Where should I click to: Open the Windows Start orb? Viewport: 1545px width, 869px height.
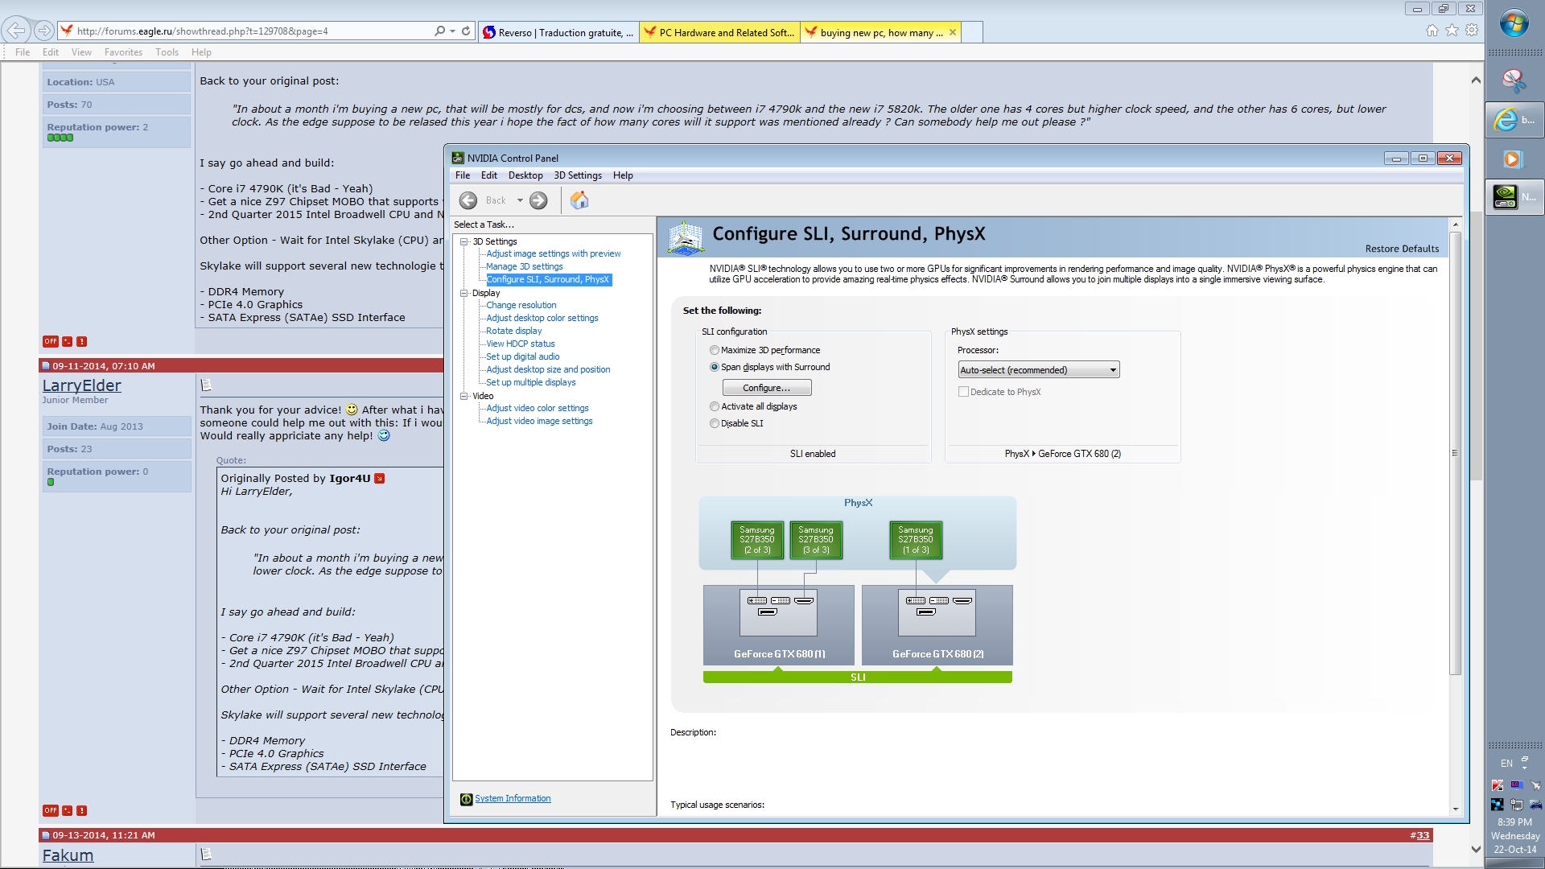click(1514, 23)
